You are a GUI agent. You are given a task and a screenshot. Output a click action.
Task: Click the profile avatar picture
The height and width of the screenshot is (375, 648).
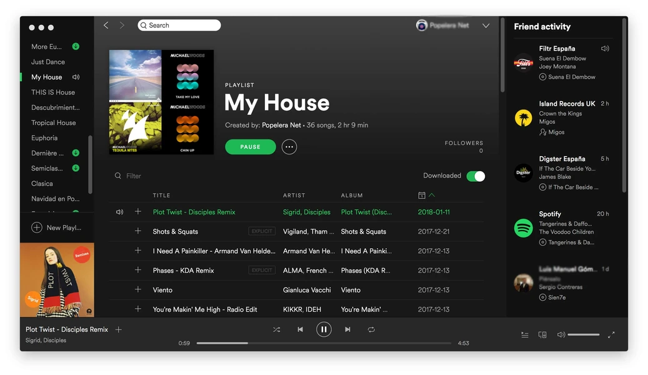click(x=422, y=25)
